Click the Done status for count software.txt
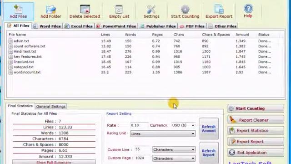291x164 pixels. coord(265,46)
